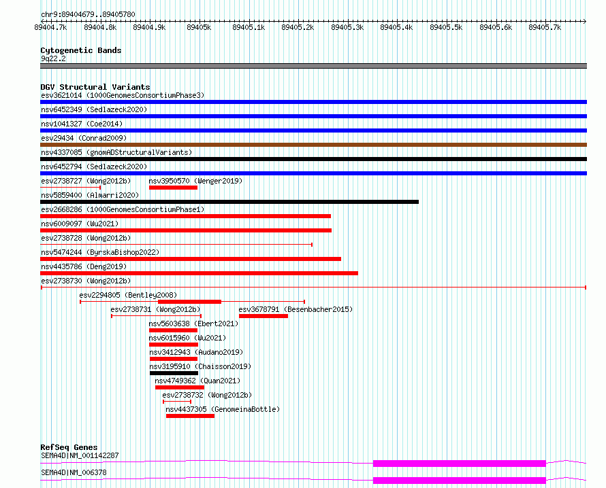Click the black nsv3195910 variant bar
This screenshot has width=606, height=488.
174,373
